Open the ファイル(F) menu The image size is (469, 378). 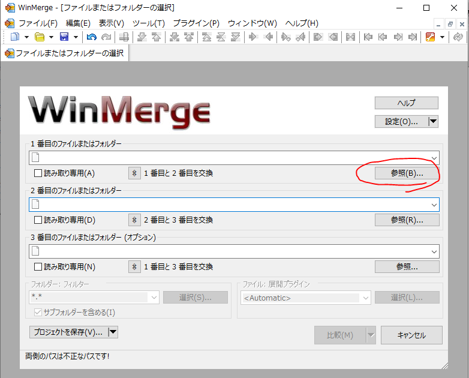point(38,23)
